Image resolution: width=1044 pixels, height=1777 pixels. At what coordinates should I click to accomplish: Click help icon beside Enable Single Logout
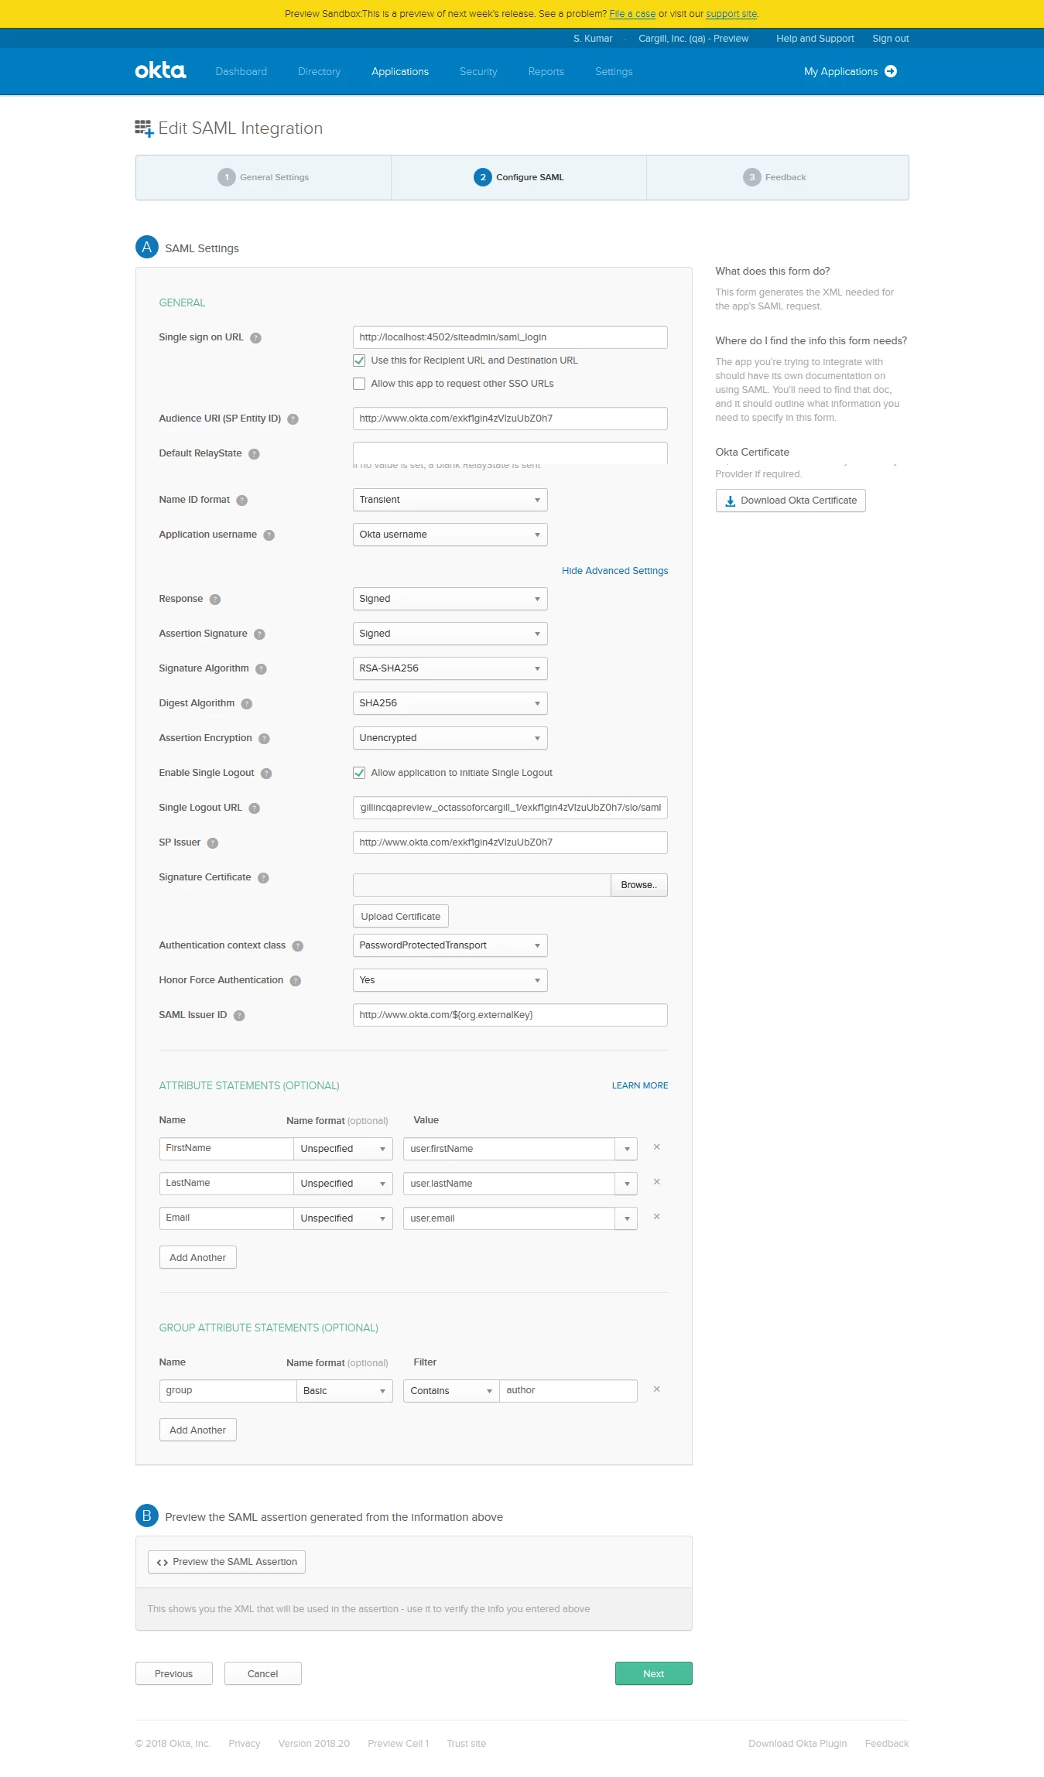(x=266, y=774)
